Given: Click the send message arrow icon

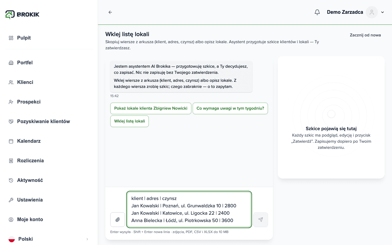Looking at the screenshot, I should (x=261, y=220).
